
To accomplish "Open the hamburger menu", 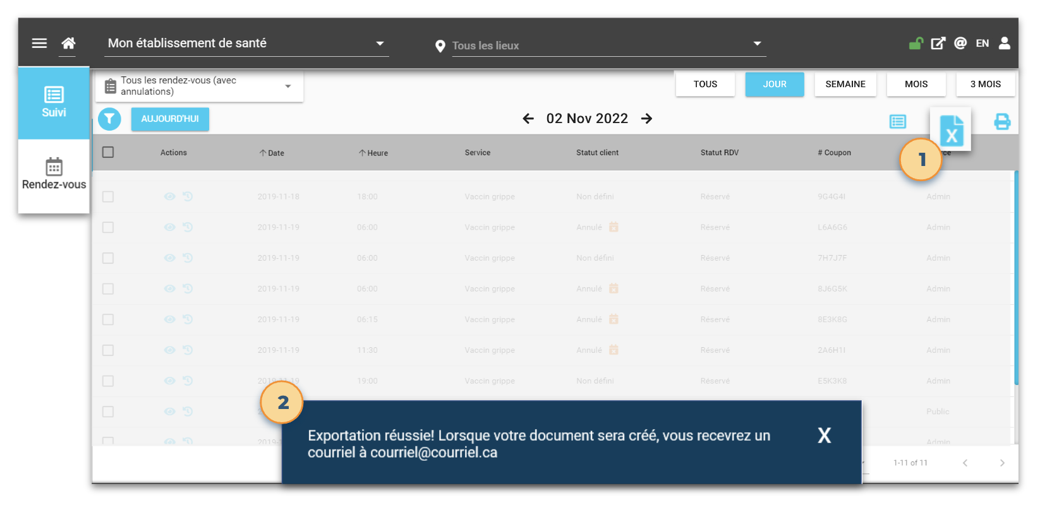I will [x=39, y=43].
